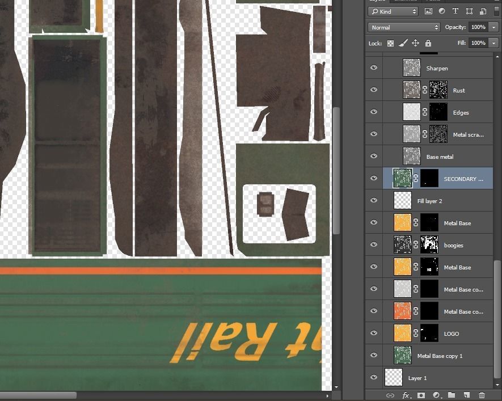Click layers panel scroll down arrow
502x401 pixels.
pyautogui.click(x=497, y=385)
